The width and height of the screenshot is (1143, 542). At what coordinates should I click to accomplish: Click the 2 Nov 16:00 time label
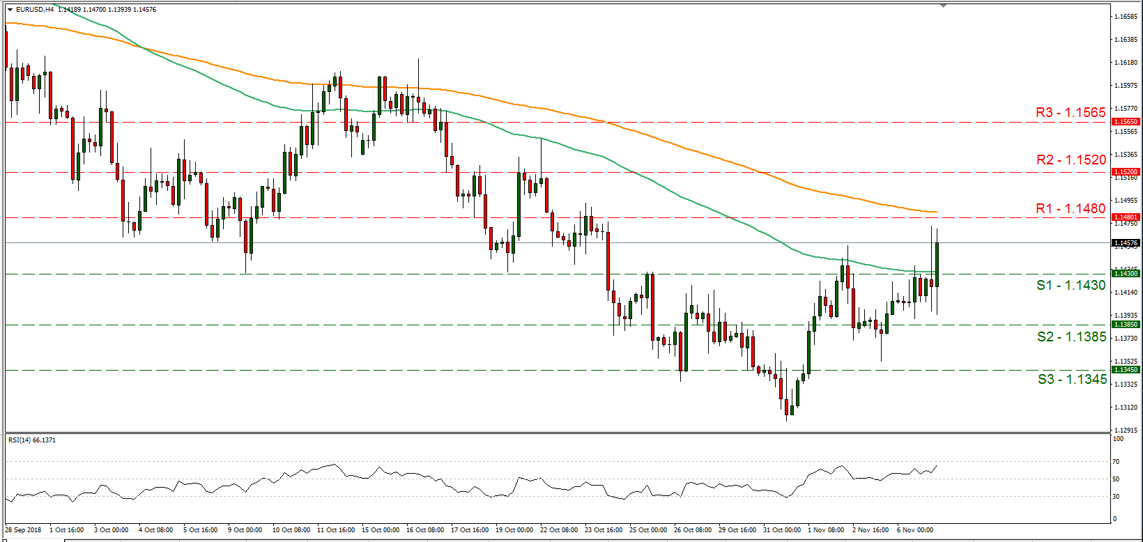point(871,530)
